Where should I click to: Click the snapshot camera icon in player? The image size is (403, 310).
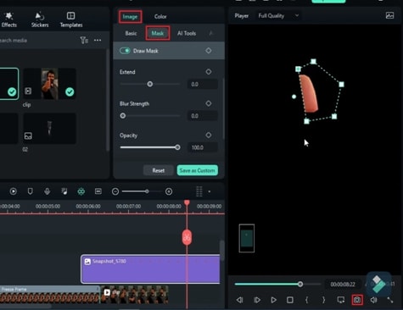357,300
